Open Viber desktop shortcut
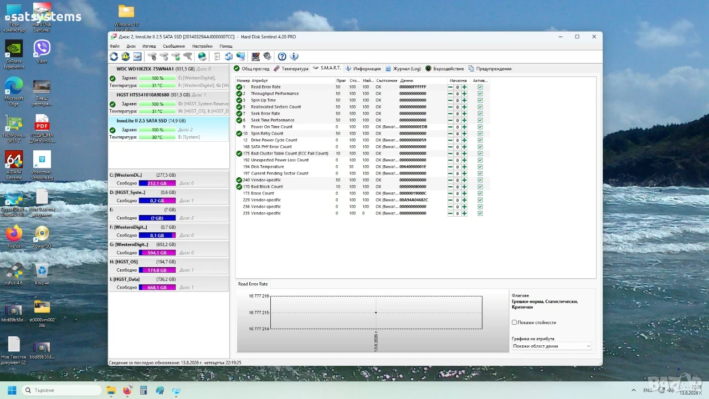709x399 pixels. [42, 52]
